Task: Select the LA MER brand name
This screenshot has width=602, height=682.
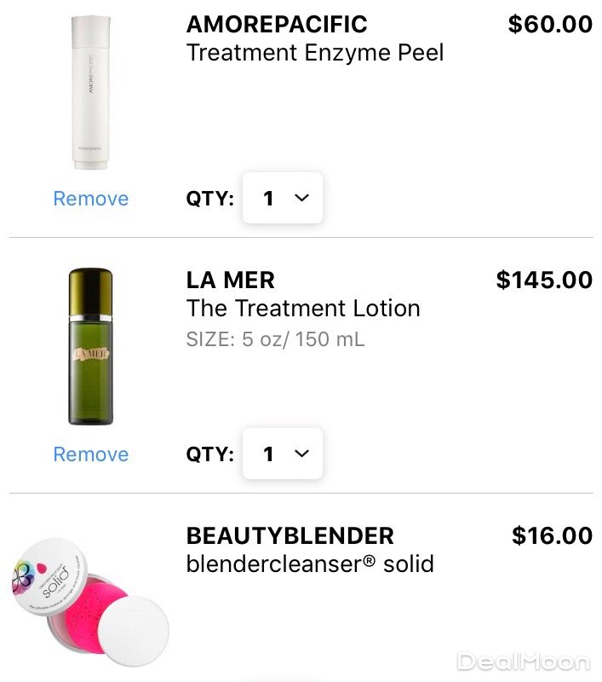Action: tap(230, 280)
